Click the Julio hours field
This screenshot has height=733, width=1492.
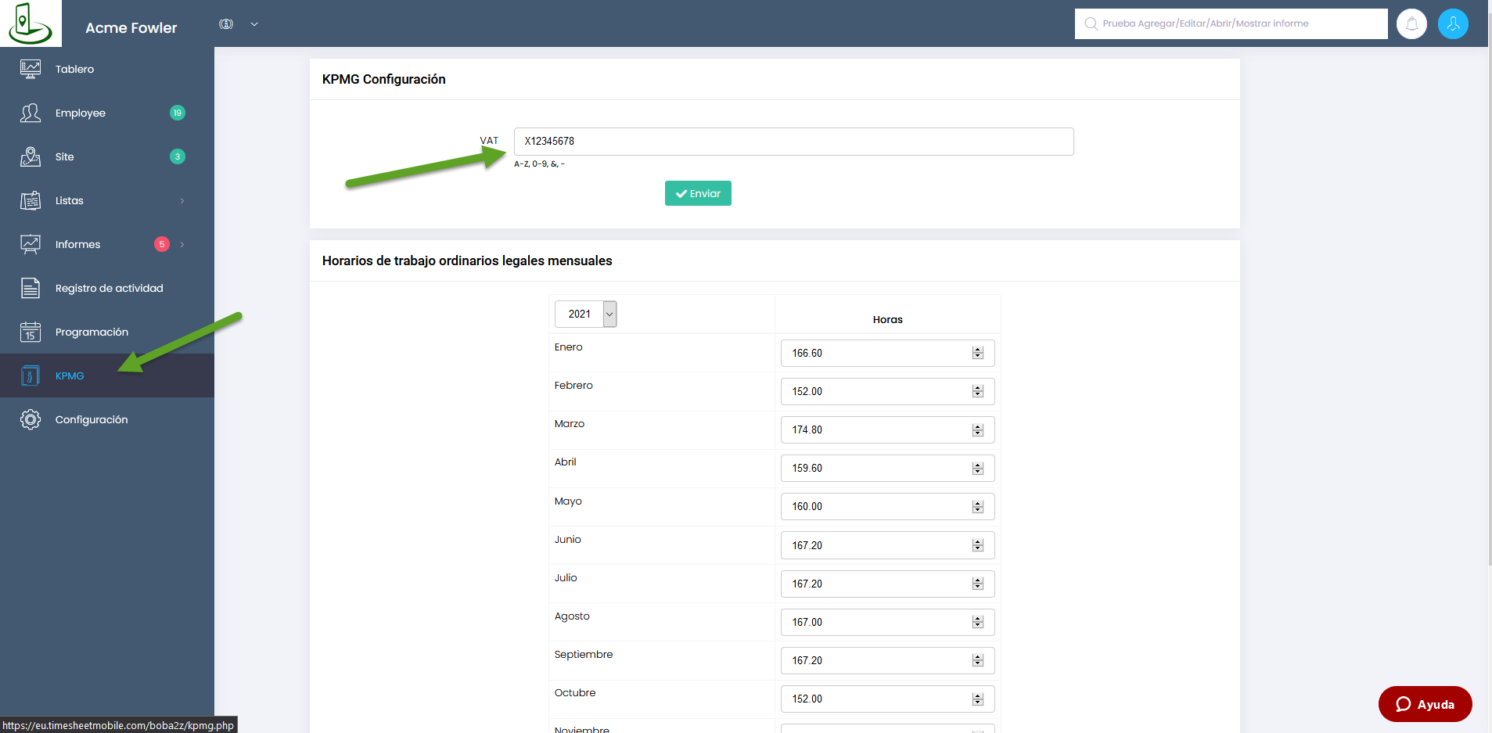[x=887, y=584]
